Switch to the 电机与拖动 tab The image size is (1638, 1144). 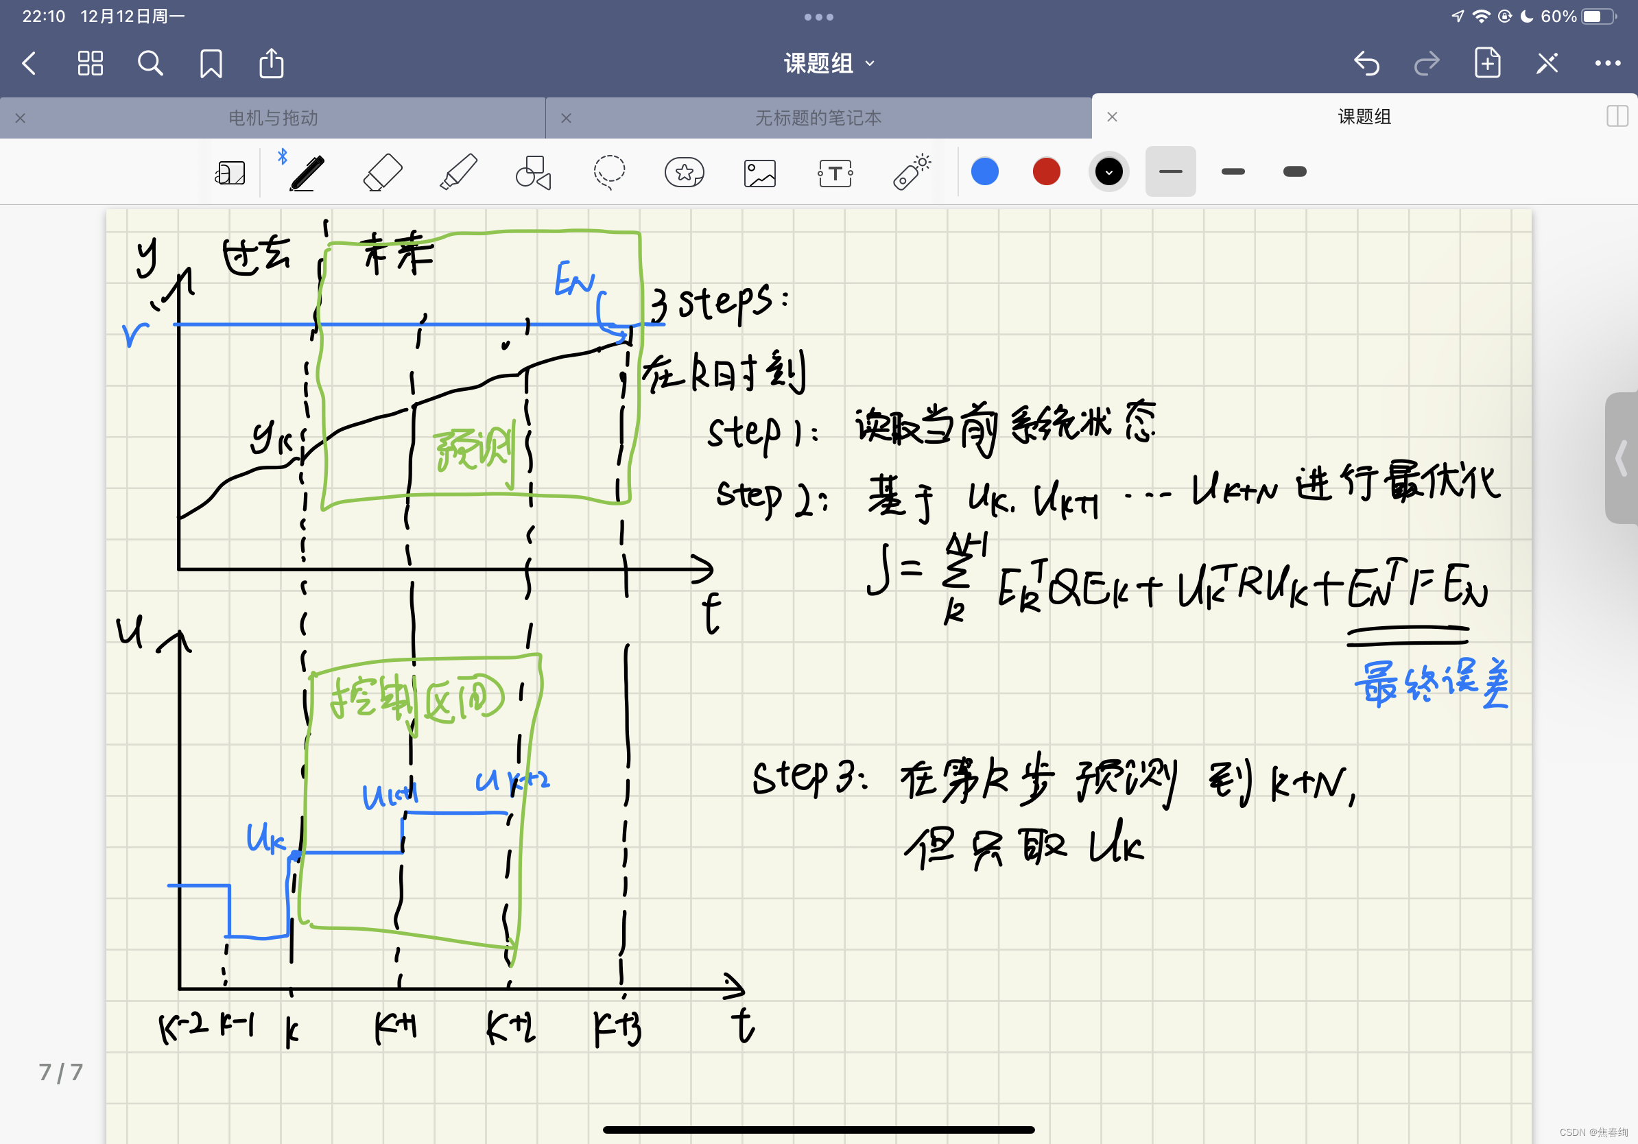pyautogui.click(x=272, y=118)
